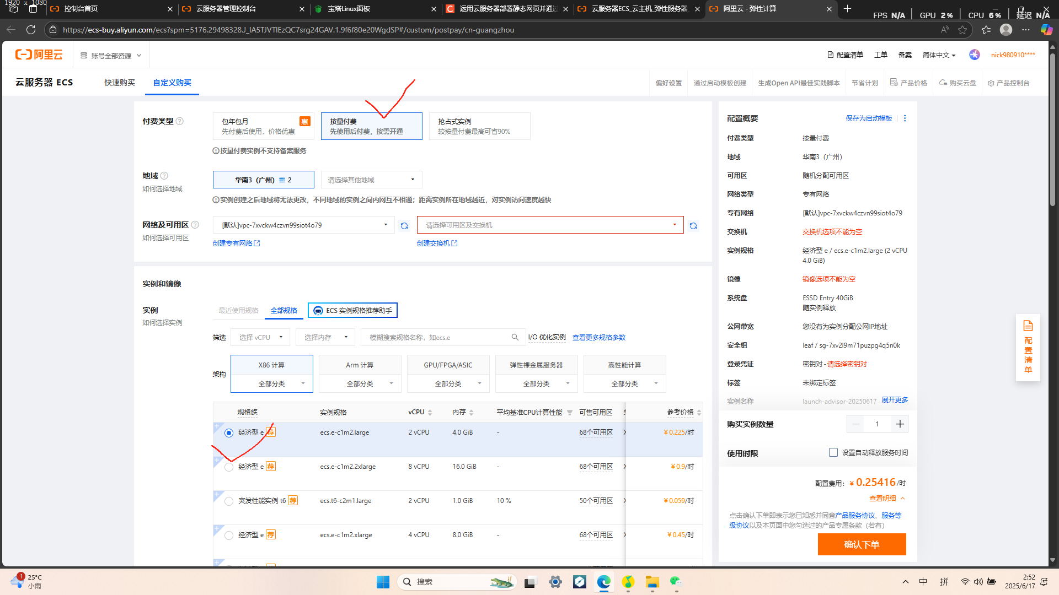The width and height of the screenshot is (1059, 595).
Task: Expand 查看明细 cost details
Action: click(887, 499)
